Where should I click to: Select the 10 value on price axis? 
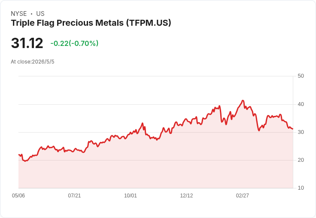point(301,188)
